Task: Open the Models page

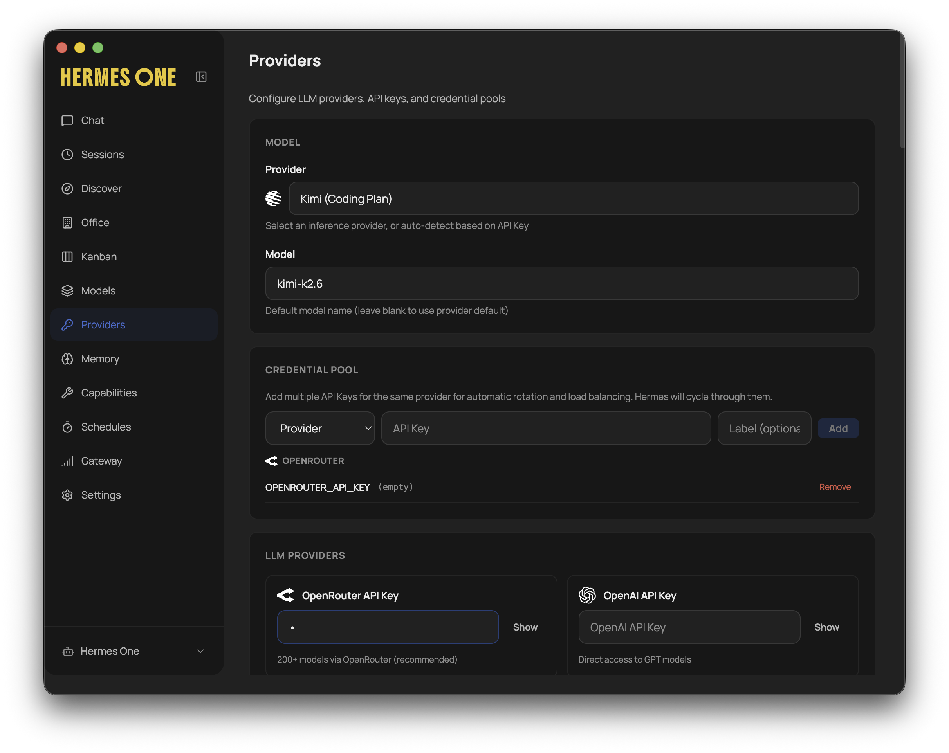Action: (x=134, y=291)
